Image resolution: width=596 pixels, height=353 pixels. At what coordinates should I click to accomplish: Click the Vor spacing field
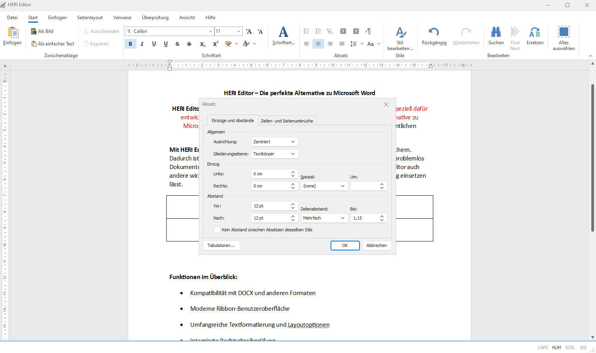click(274, 206)
